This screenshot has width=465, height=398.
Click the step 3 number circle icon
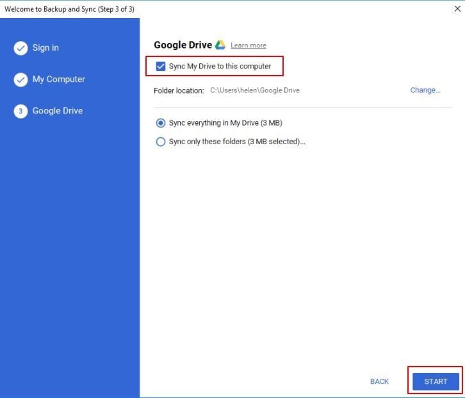20,112
